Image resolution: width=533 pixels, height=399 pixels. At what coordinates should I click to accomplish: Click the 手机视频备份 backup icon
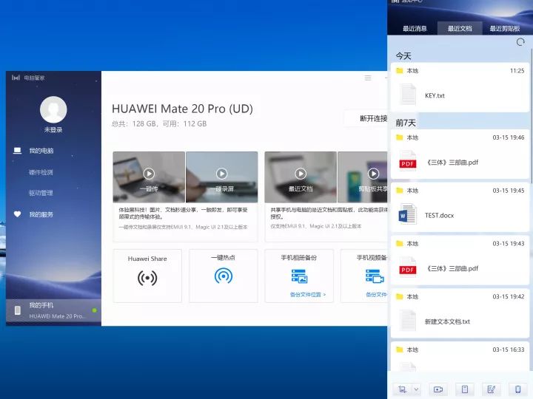[375, 276]
